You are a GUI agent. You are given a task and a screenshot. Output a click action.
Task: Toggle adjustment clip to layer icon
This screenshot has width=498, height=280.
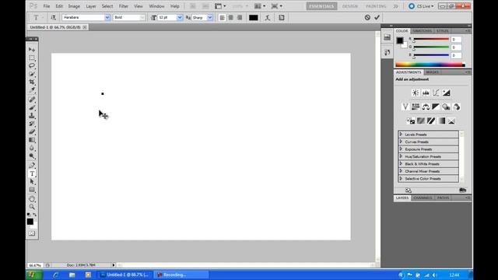point(463,190)
